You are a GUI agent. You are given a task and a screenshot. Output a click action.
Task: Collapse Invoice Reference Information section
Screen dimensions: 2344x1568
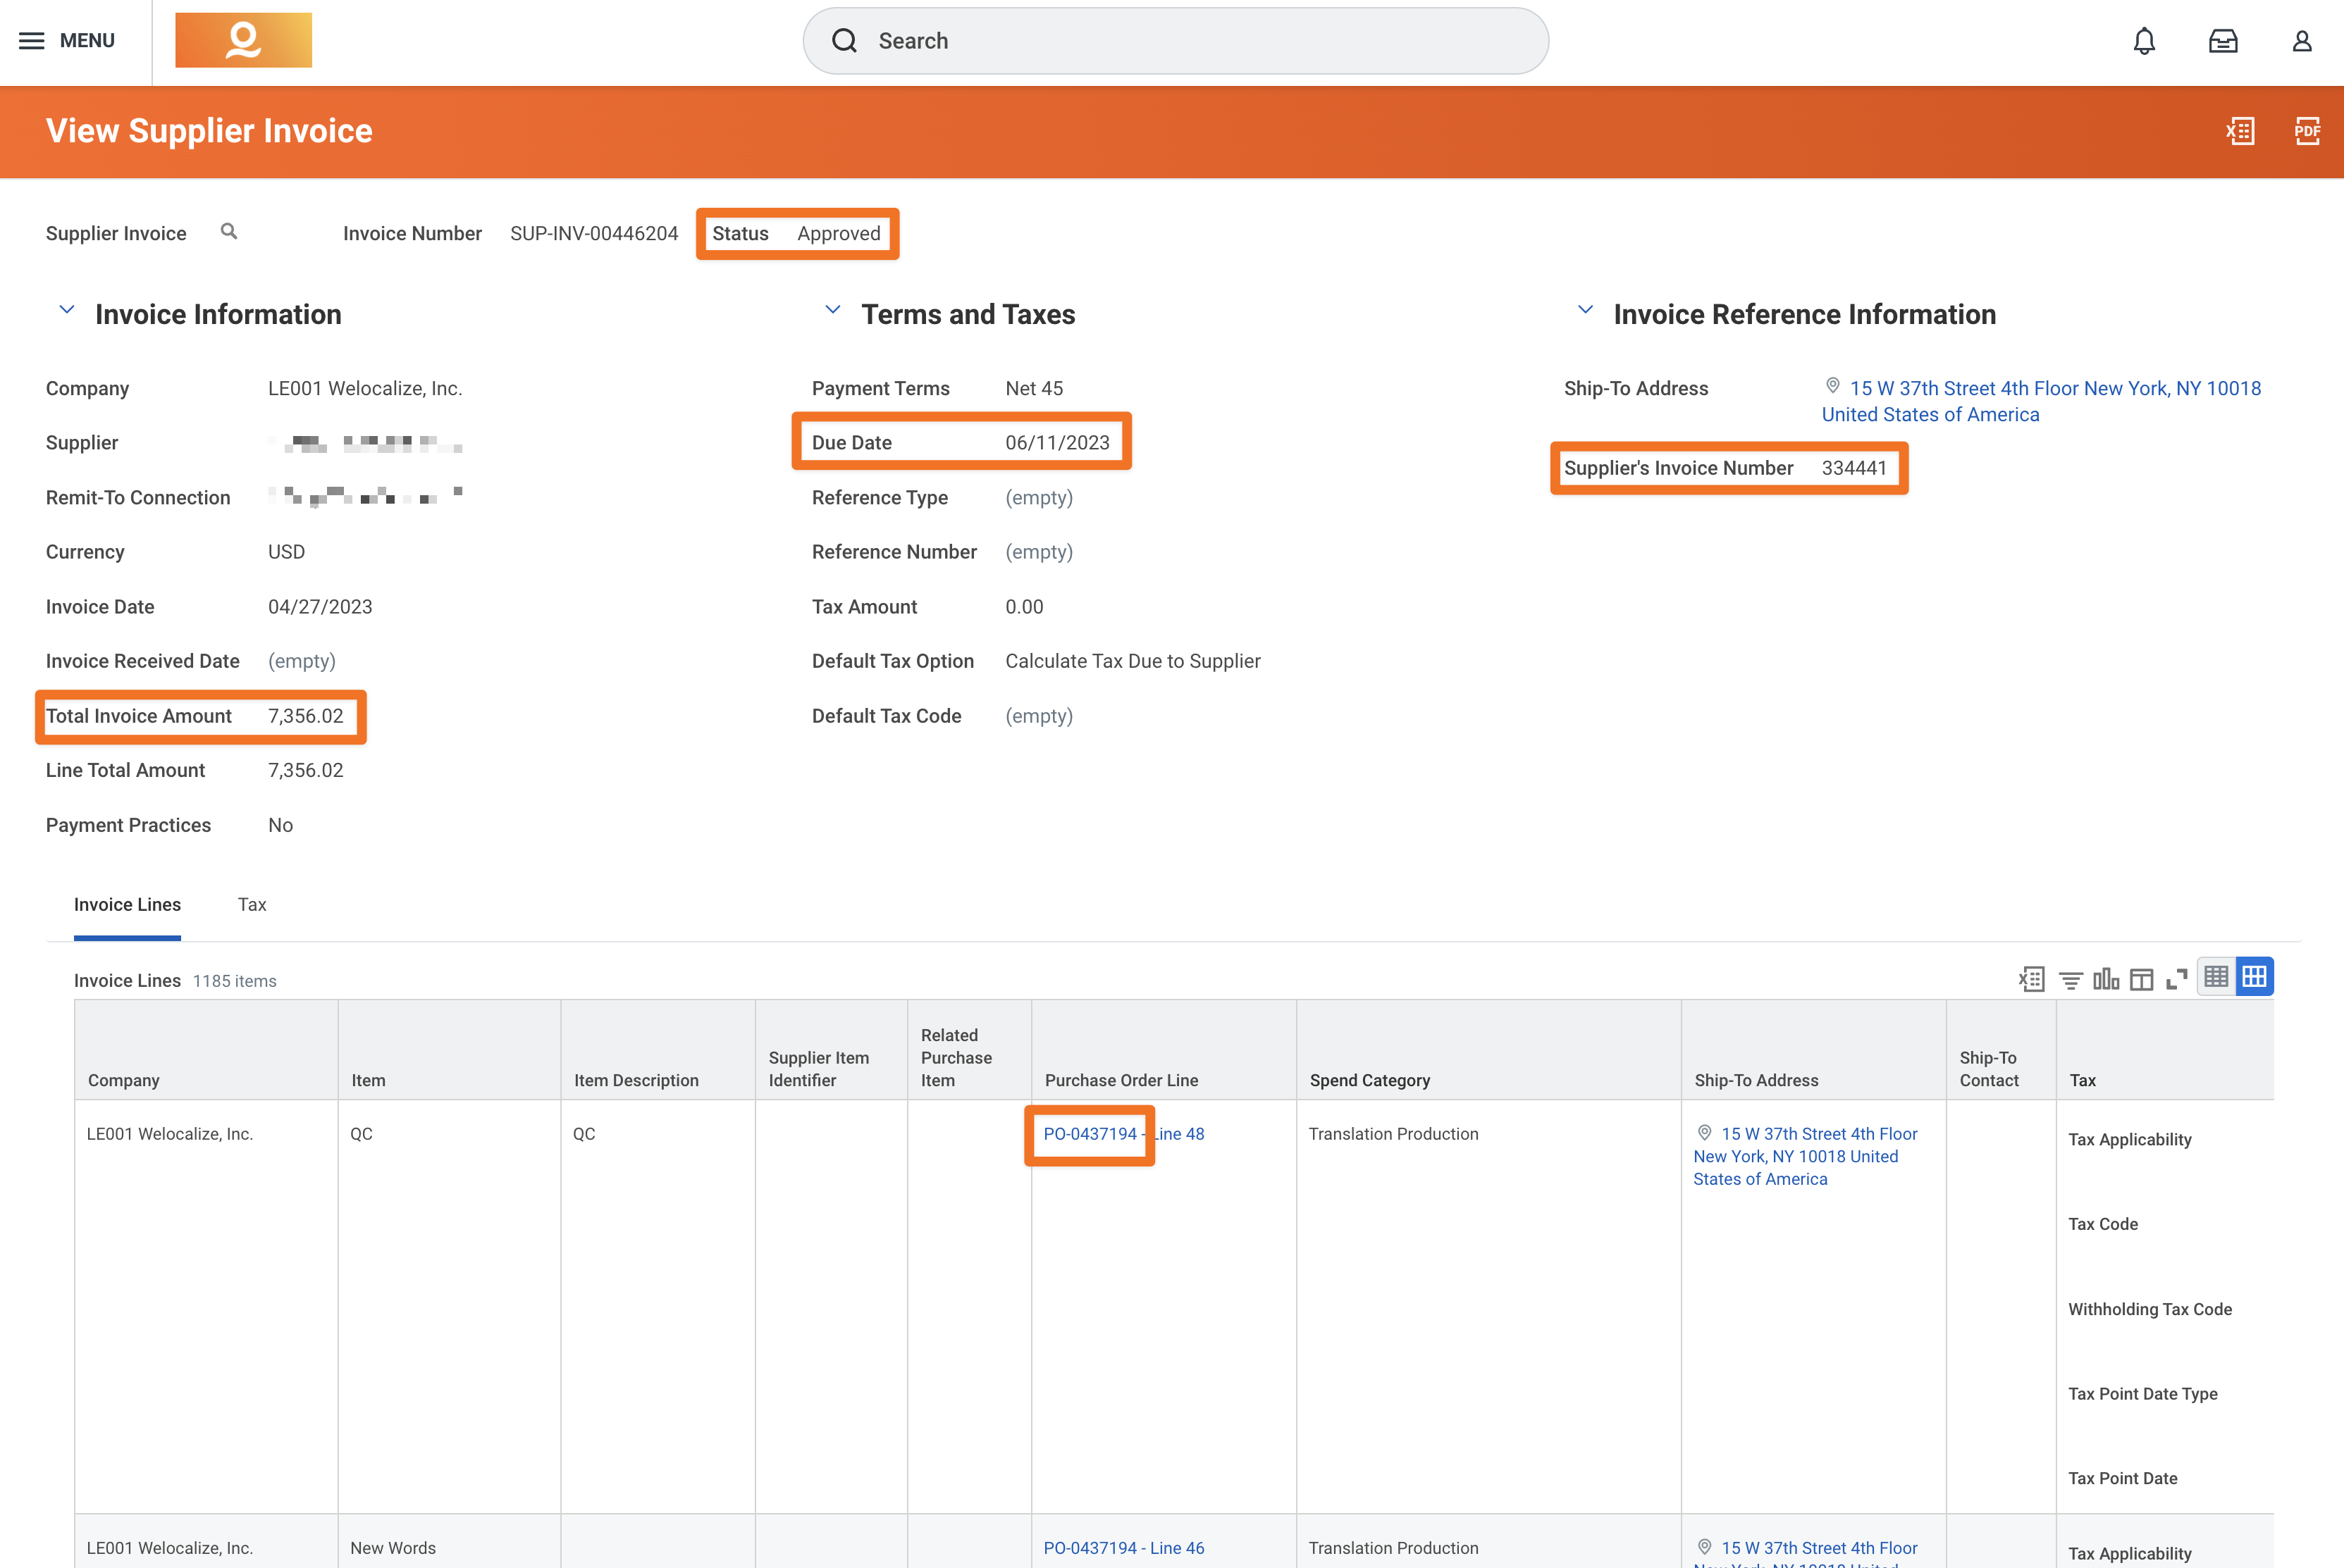1585,311
